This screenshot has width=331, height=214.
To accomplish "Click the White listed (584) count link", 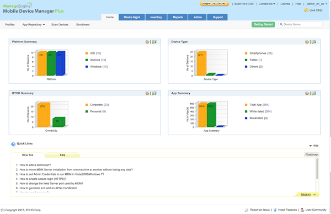I will tap(268, 111).
